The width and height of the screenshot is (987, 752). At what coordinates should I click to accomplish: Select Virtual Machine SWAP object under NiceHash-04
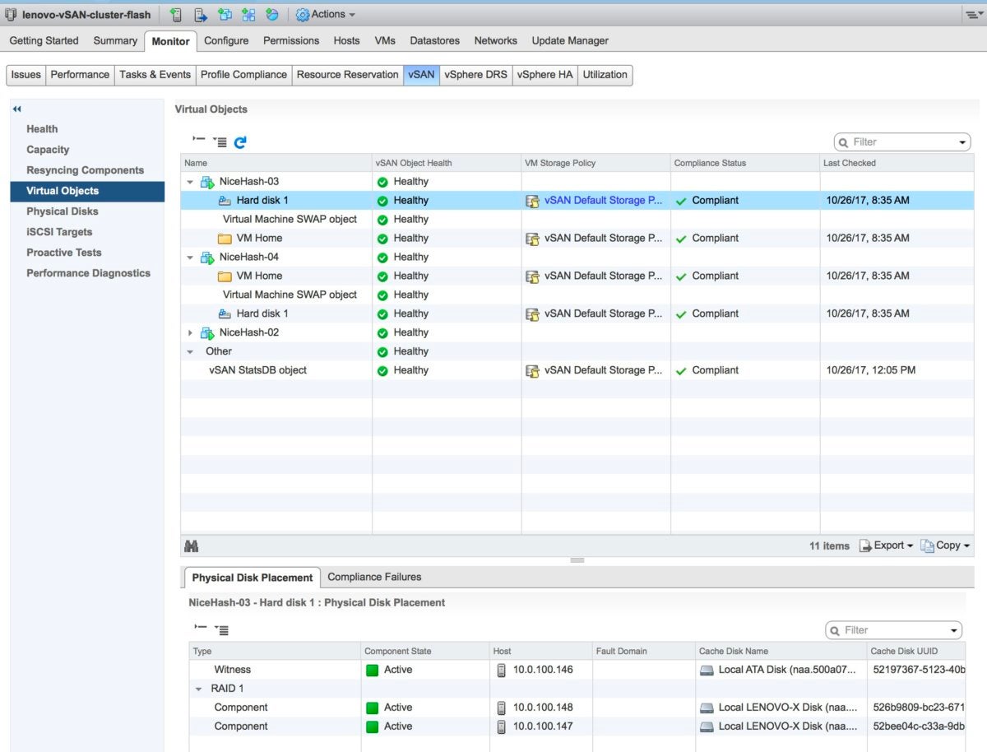(x=290, y=295)
